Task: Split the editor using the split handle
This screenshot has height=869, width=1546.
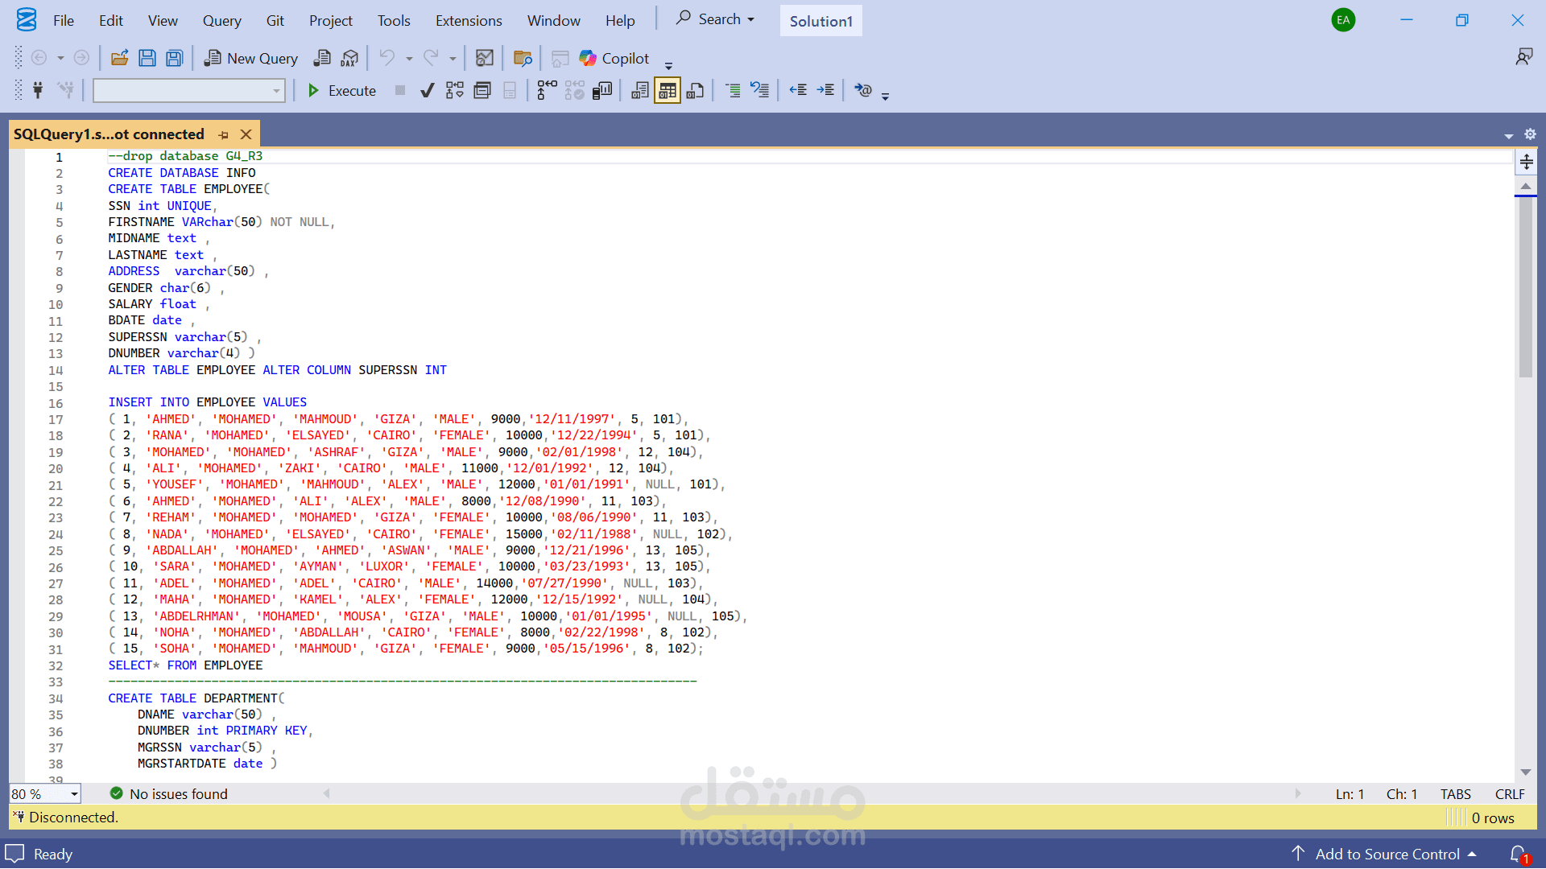Action: 1526,162
